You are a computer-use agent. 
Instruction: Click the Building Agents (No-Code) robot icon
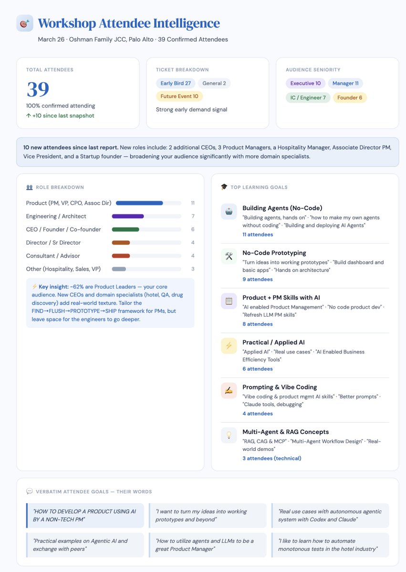click(229, 211)
